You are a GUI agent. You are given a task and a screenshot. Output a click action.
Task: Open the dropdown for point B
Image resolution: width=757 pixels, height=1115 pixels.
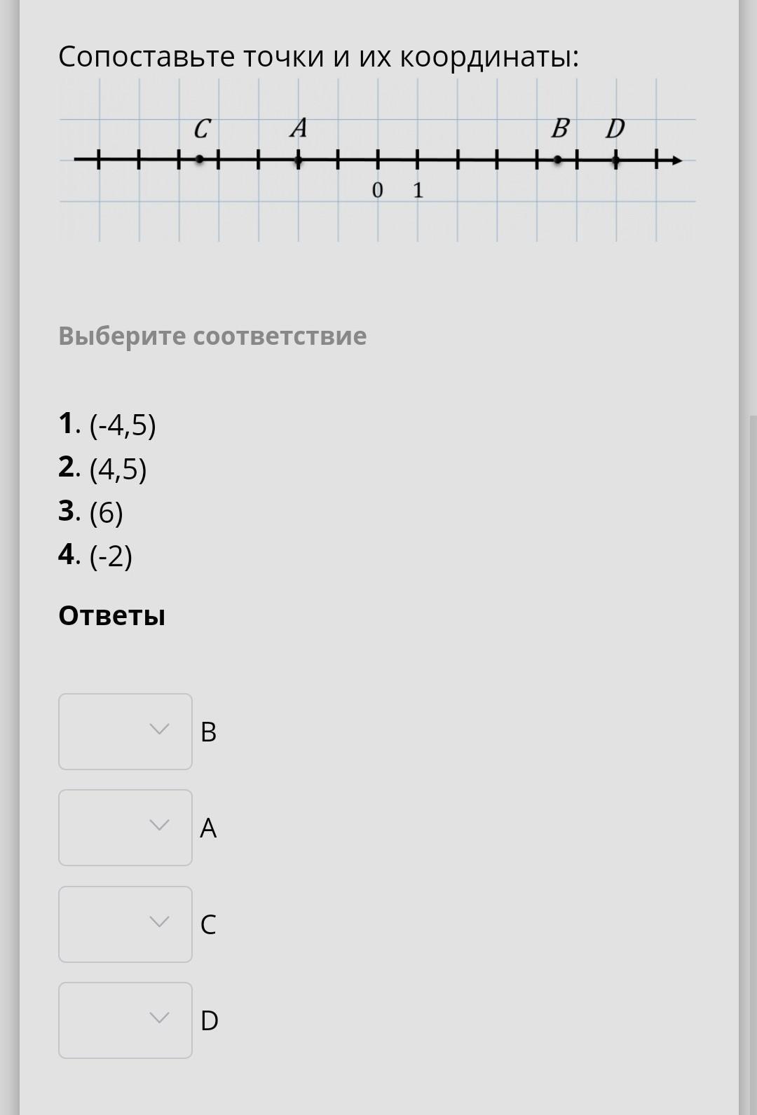pyautogui.click(x=125, y=731)
